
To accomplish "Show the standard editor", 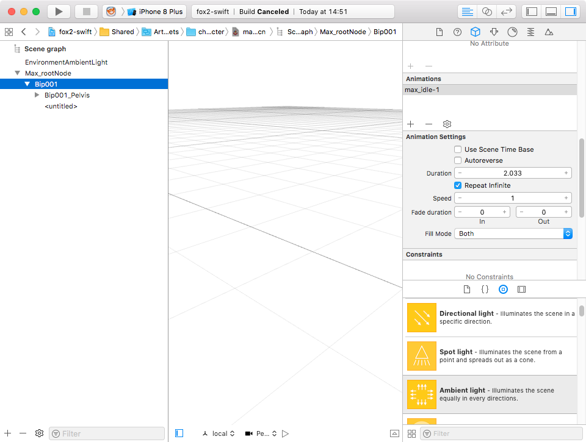I will 467,12.
